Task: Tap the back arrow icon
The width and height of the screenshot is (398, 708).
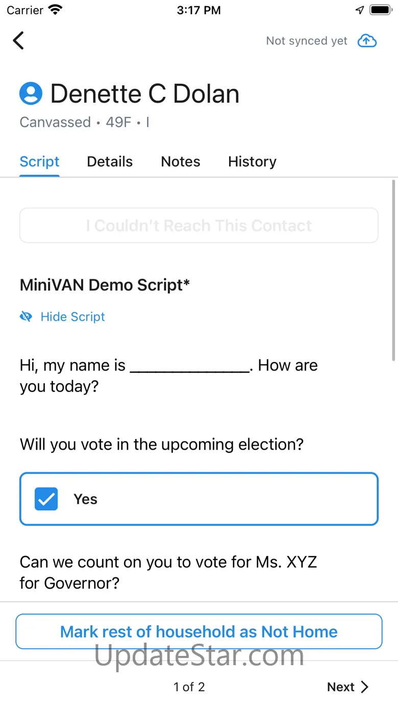Action: (18, 41)
